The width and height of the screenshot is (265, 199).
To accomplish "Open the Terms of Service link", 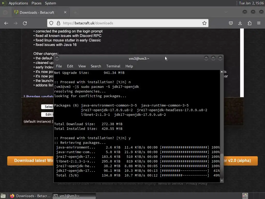I will click(170, 183).
